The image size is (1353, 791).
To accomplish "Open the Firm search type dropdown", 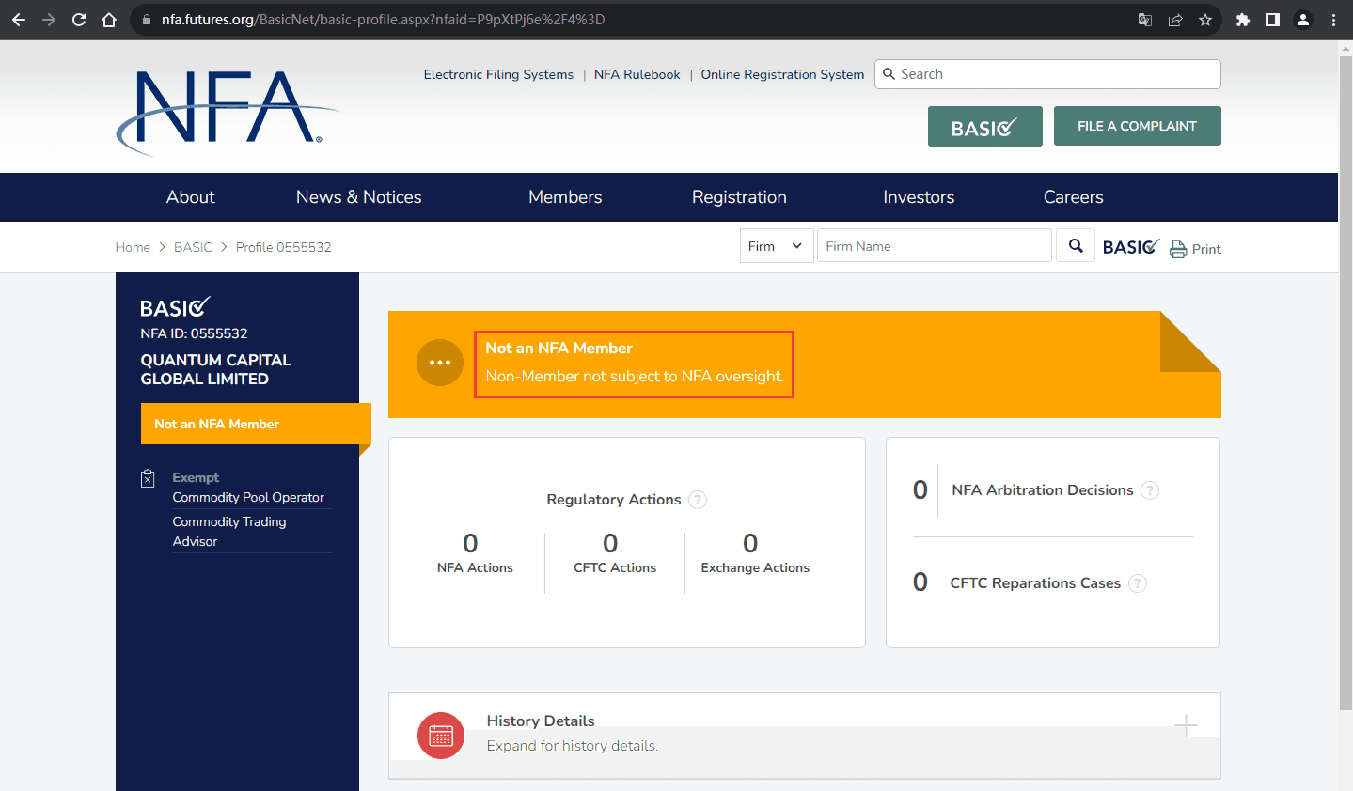I will pos(777,246).
